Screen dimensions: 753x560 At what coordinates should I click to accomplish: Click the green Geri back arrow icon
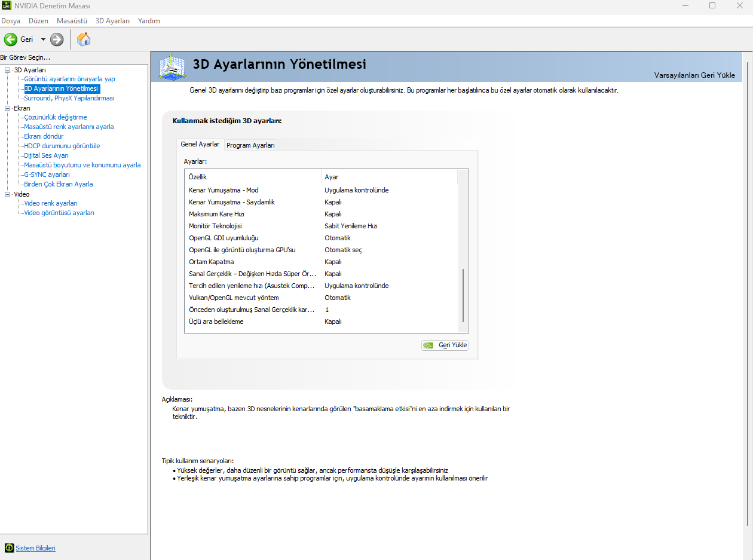click(x=11, y=39)
